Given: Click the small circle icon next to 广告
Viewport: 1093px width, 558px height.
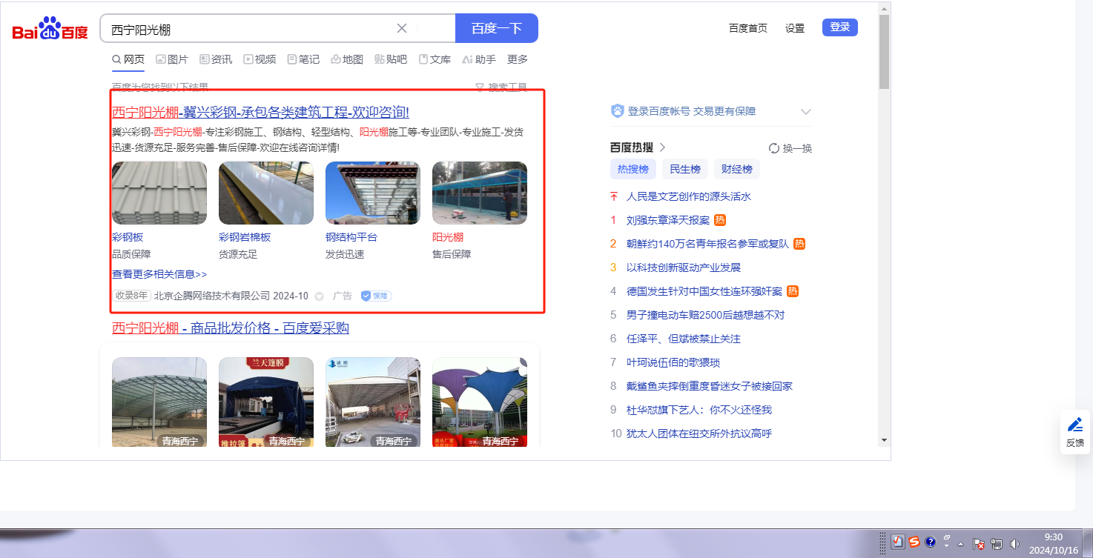Looking at the screenshot, I should (x=320, y=296).
